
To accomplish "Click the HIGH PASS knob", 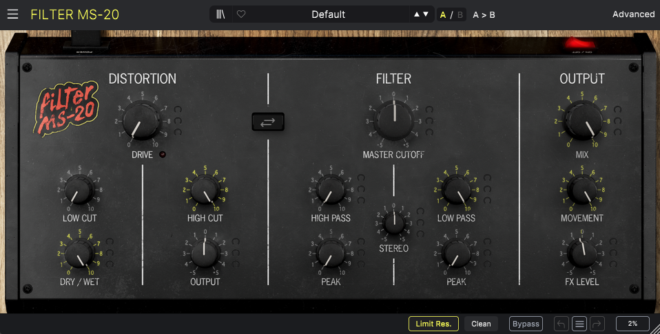I will [x=331, y=190].
